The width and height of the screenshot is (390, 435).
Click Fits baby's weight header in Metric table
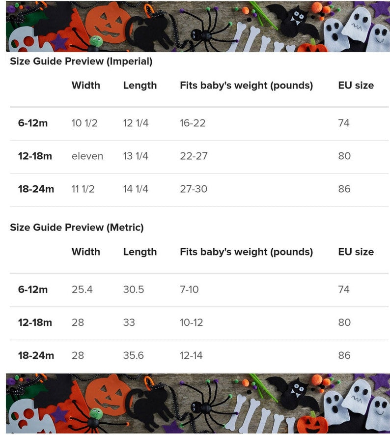(x=247, y=252)
